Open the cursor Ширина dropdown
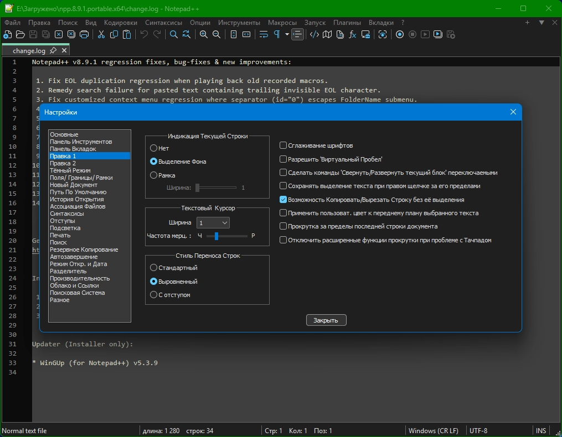The height and width of the screenshot is (437, 562). [213, 222]
